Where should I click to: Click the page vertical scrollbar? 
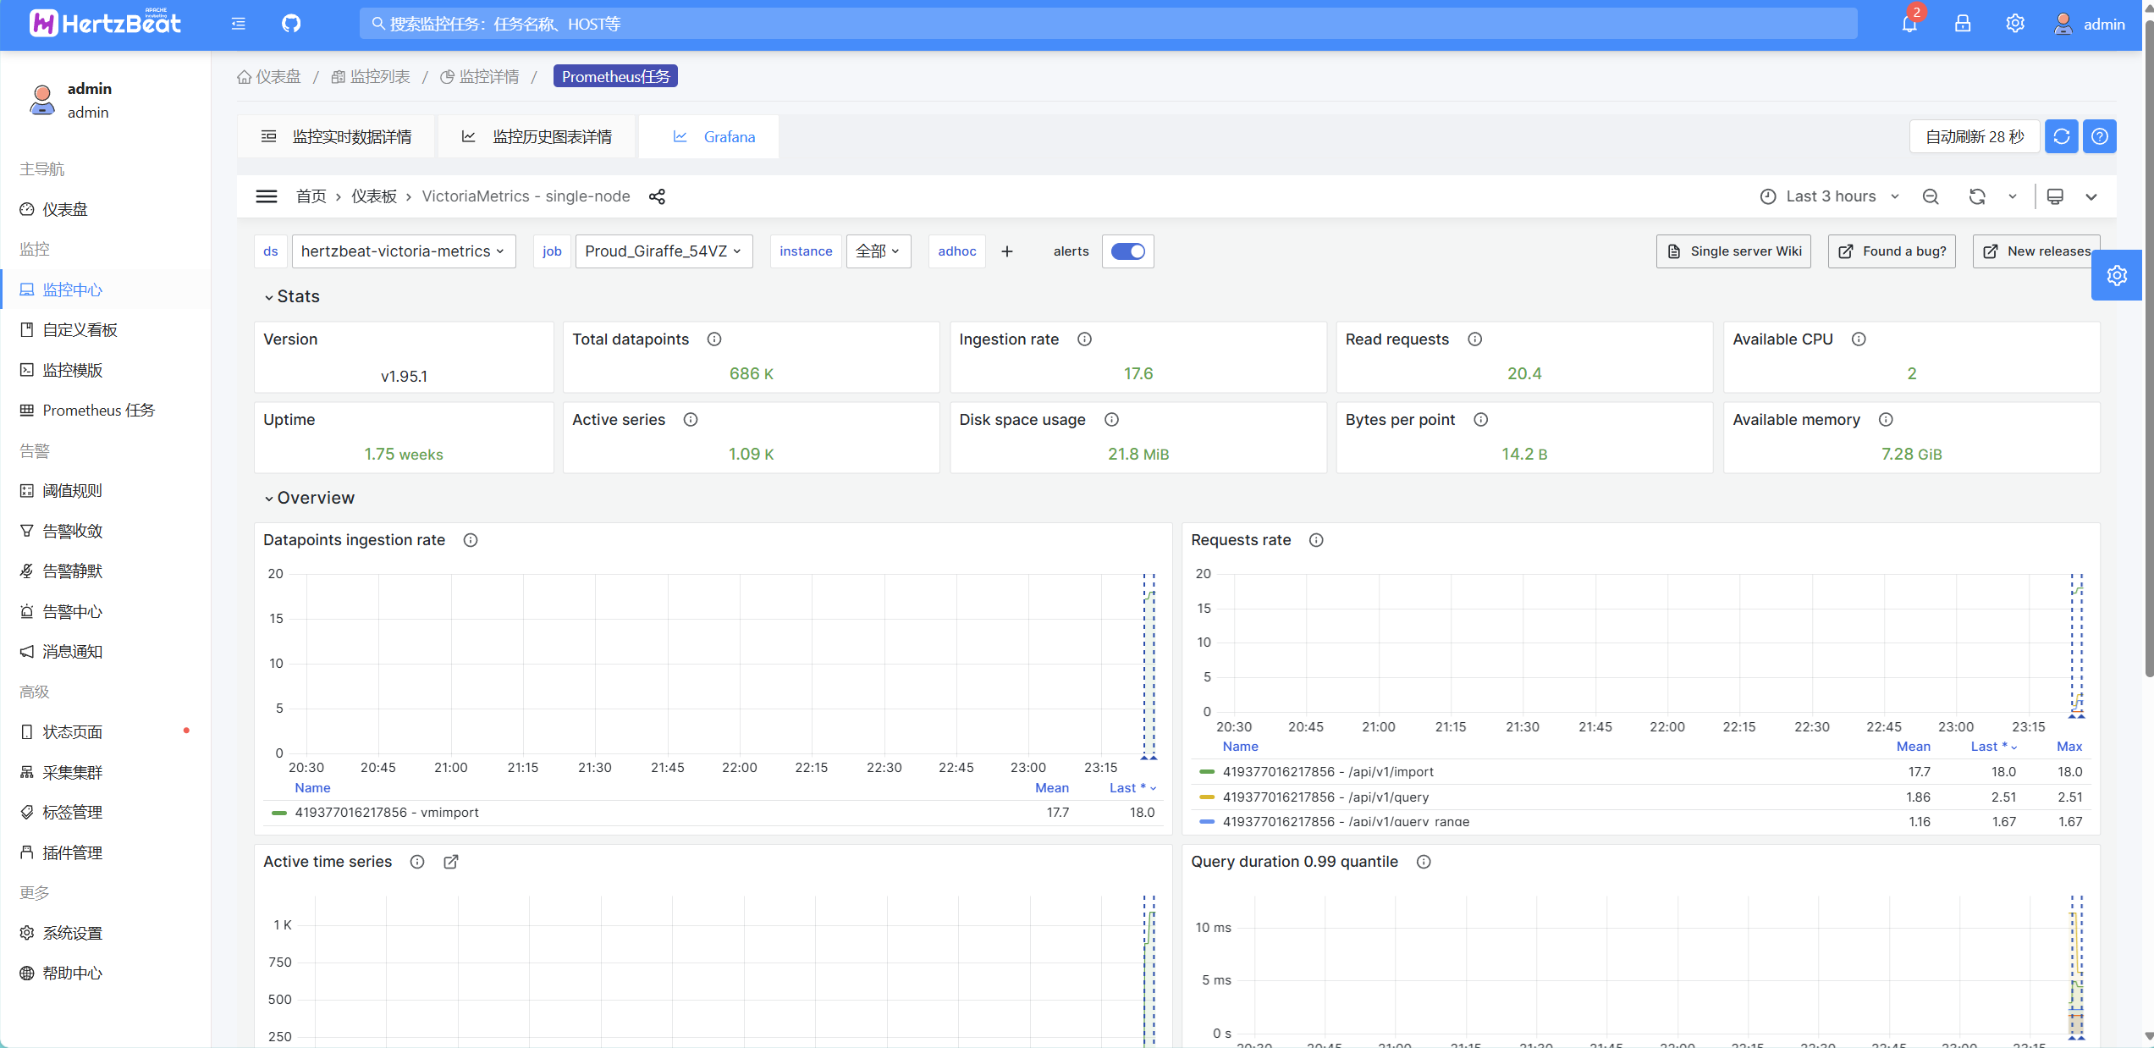coord(2148,347)
